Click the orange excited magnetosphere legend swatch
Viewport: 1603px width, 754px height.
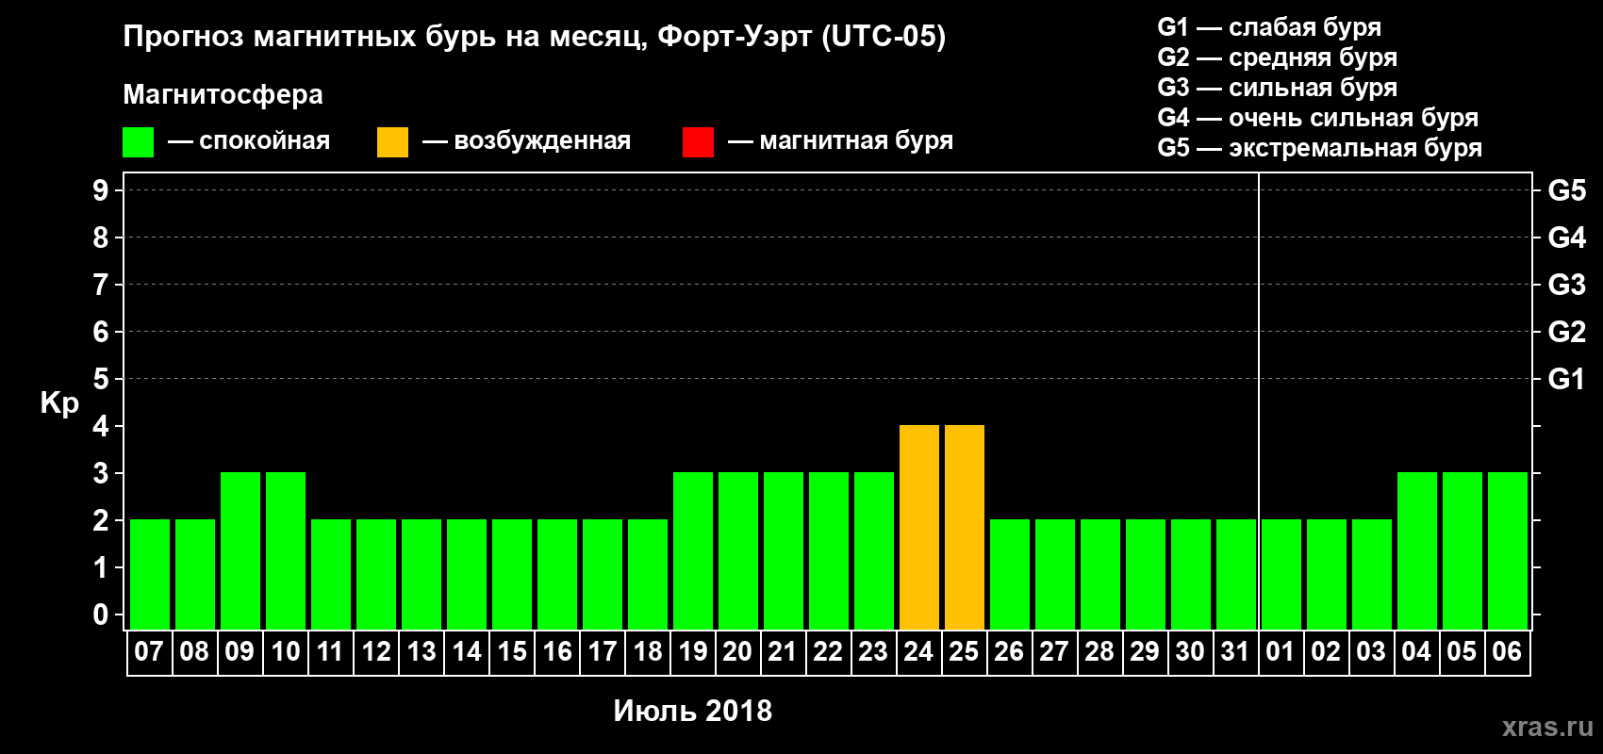392,142
